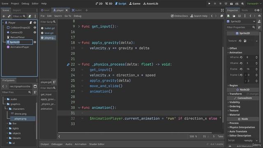
Task: Click the Filter Files search field
Action: pyautogui.click(x=16, y=92)
